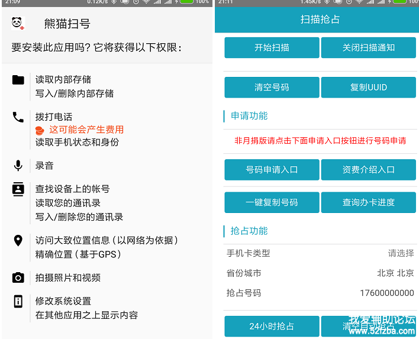Tap 录音 permission text
This screenshot has height=339, width=419.
[44, 166]
